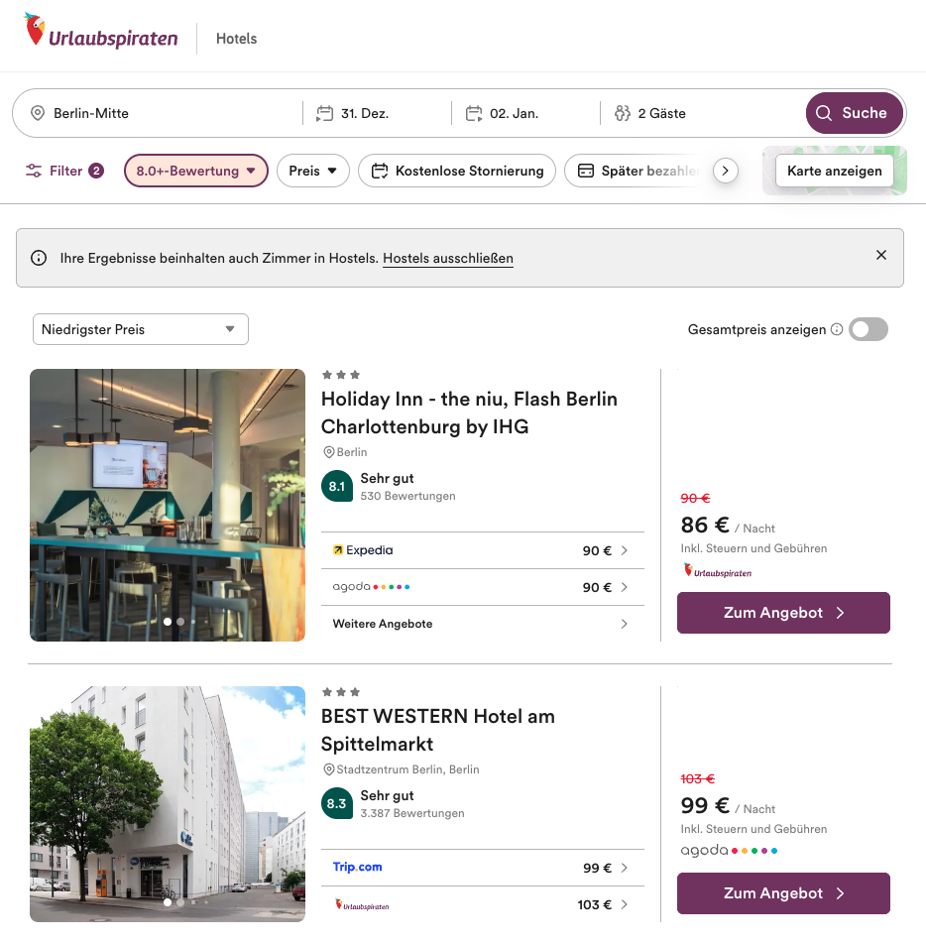Click the info icon next to Gesamtpreis anzeigen

coord(837,329)
